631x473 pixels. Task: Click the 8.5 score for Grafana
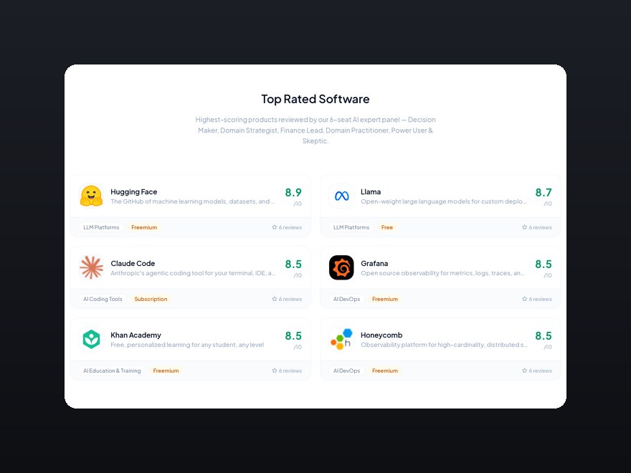point(544,264)
